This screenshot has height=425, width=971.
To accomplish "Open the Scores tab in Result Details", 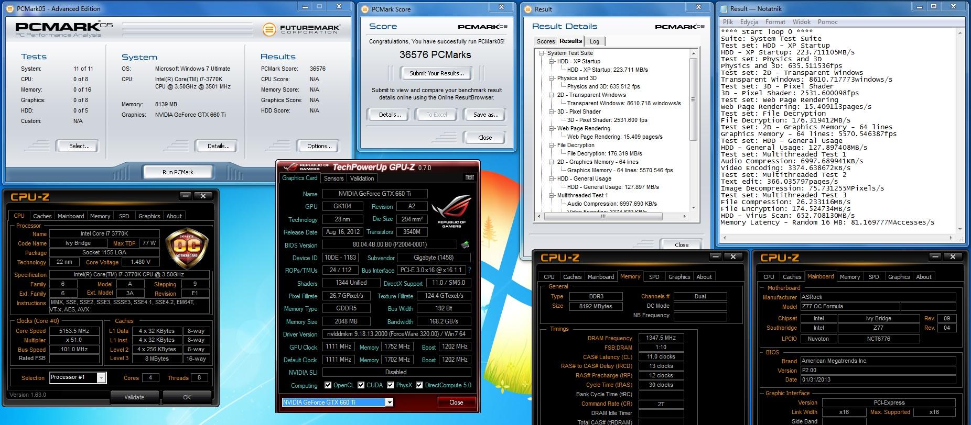I will click(546, 41).
